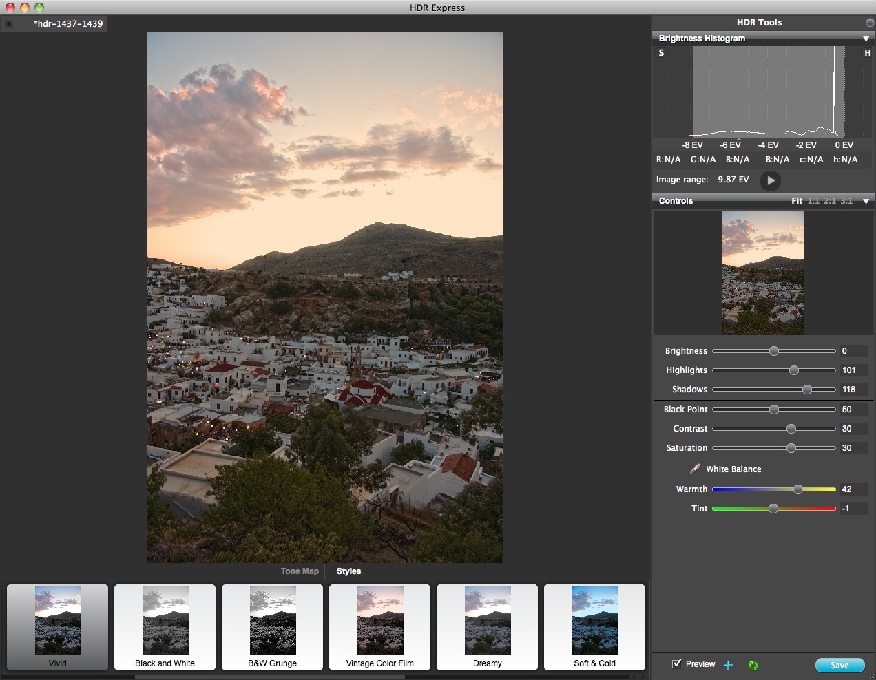
Task: Switch to the Styles tab
Action: pos(348,571)
